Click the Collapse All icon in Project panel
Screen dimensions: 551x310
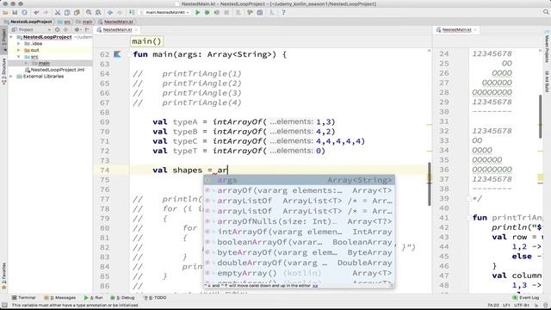click(x=65, y=30)
